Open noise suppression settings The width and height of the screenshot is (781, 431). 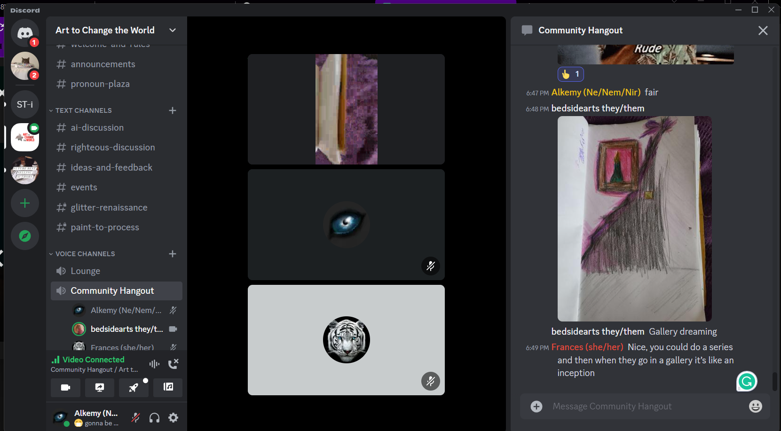pyautogui.click(x=154, y=364)
